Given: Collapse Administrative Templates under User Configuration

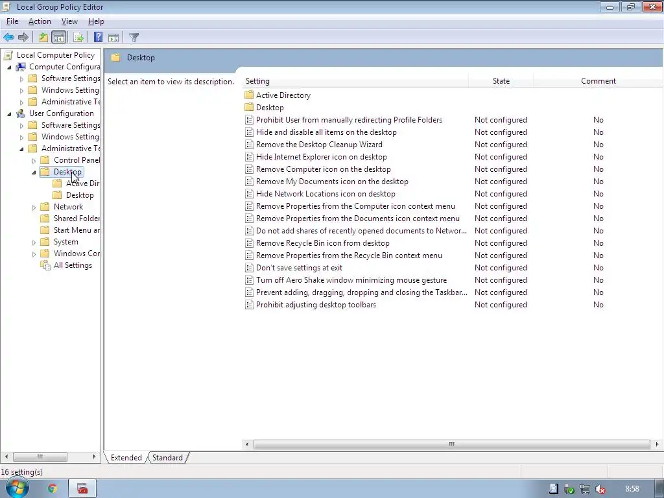Looking at the screenshot, I should pyautogui.click(x=21, y=148).
